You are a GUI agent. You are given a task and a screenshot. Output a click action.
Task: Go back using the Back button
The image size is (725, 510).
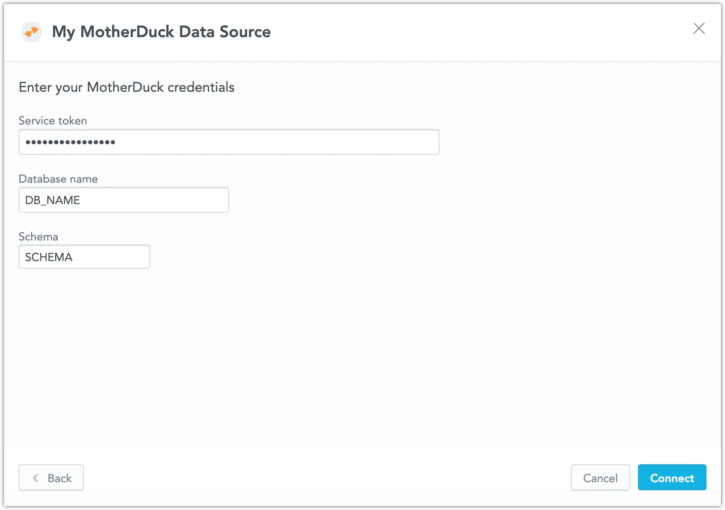pos(51,478)
